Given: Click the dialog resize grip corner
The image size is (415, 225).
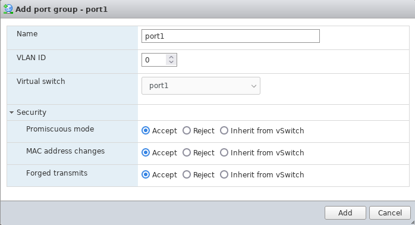Looking at the screenshot, I should pyautogui.click(x=413, y=223).
